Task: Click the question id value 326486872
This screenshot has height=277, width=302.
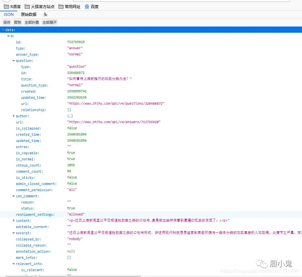Action: pos(76,73)
